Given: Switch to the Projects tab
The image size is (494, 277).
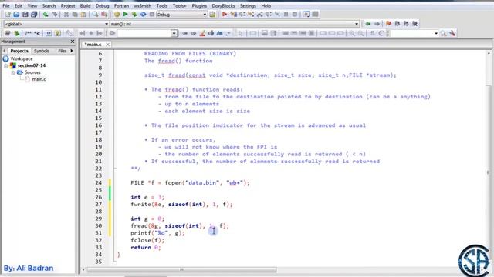Looking at the screenshot, I should pyautogui.click(x=19, y=51).
